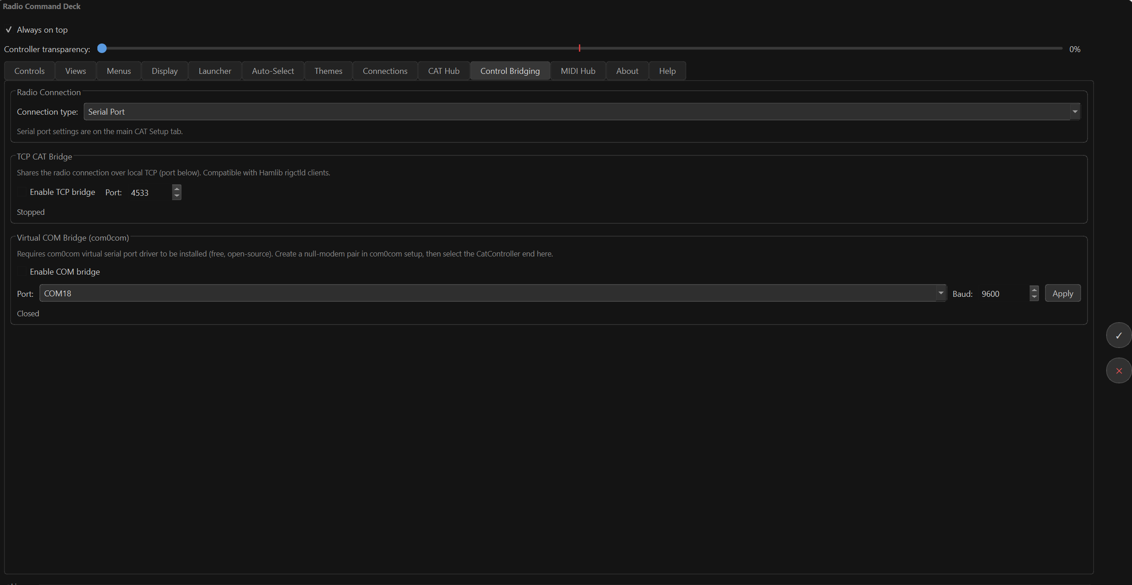Open the Help tab

667,71
